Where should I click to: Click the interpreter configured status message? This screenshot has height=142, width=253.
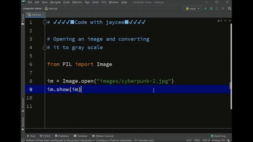point(90,140)
